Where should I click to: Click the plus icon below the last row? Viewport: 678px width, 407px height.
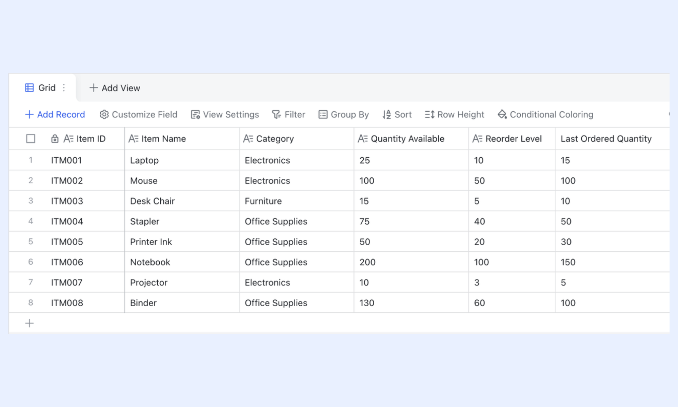coord(29,323)
